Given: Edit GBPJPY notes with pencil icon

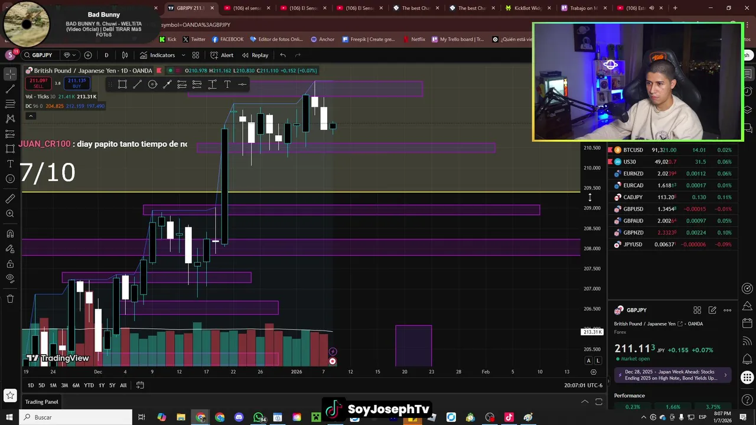Looking at the screenshot, I should (x=712, y=310).
